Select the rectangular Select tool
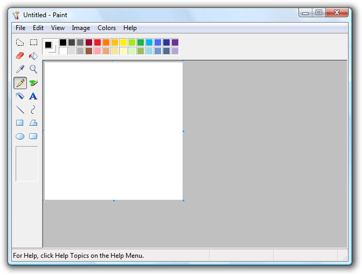362x275 pixels. (x=33, y=42)
